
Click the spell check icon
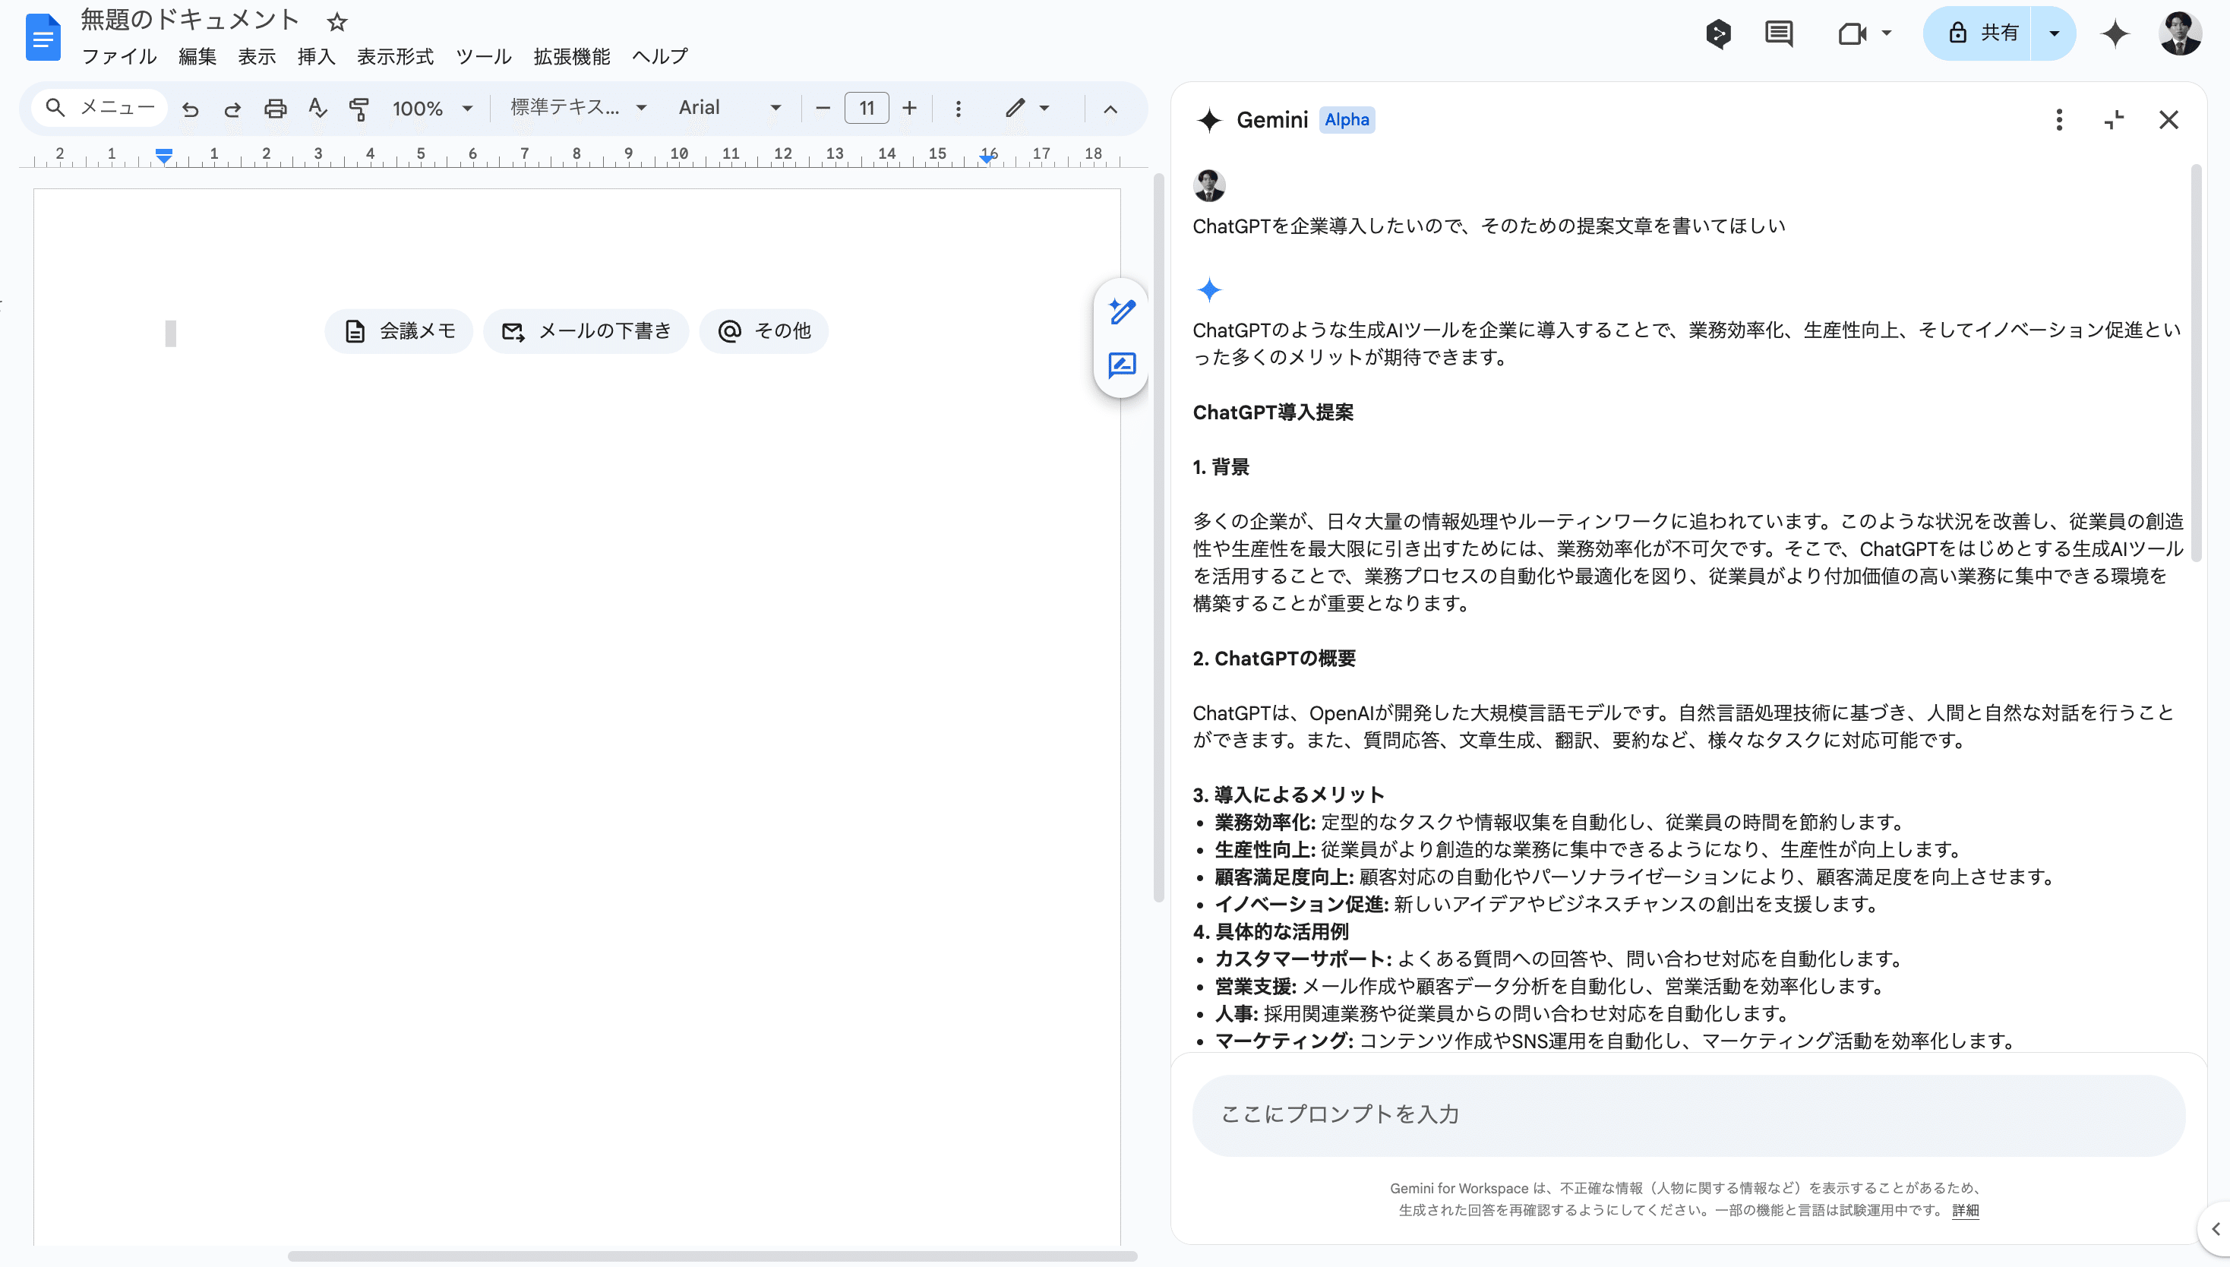pos(317,109)
